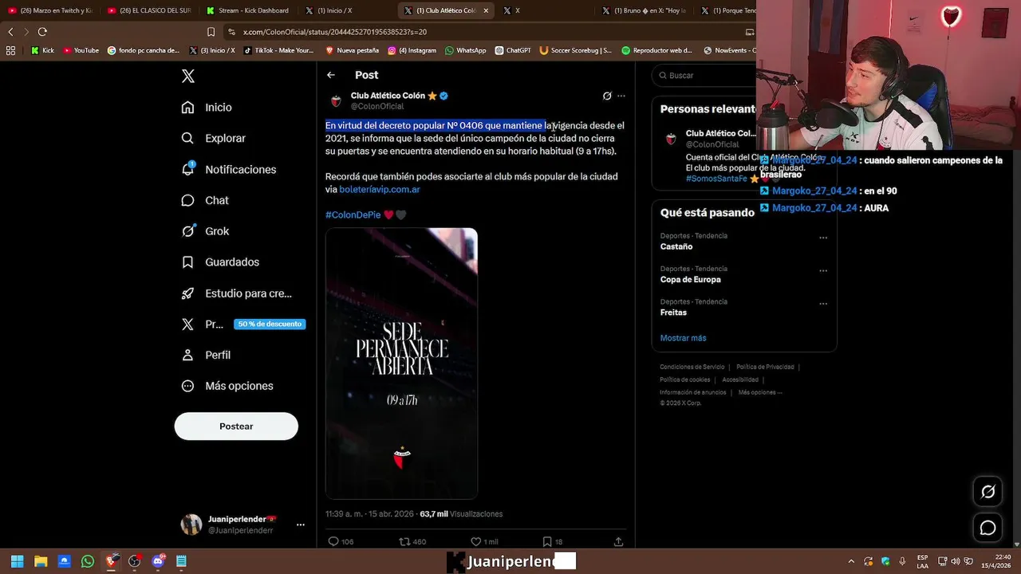Reload the page in browser toolbar
1021x574 pixels.
42,32
